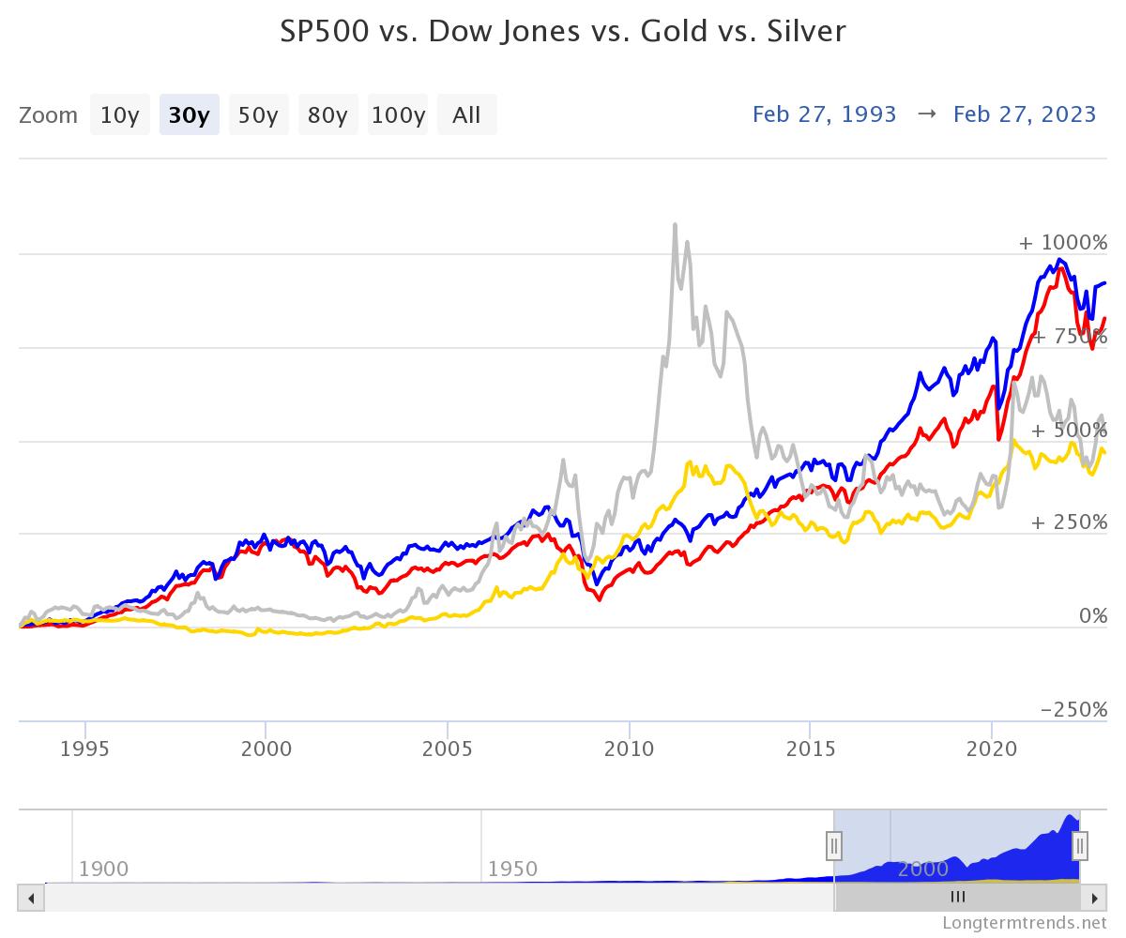Choose the 100y zoom option

tap(398, 114)
